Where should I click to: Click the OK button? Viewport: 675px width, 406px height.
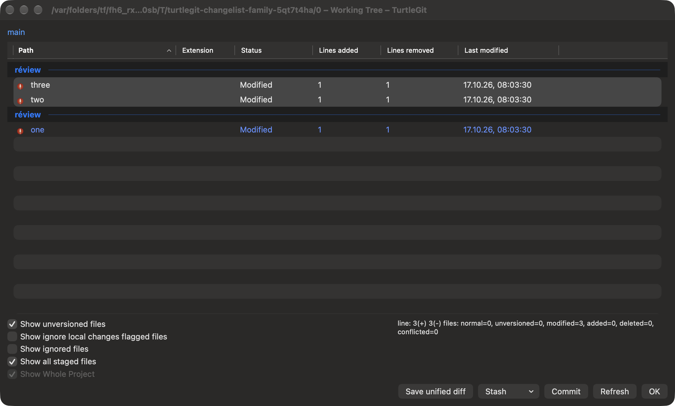pyautogui.click(x=654, y=392)
